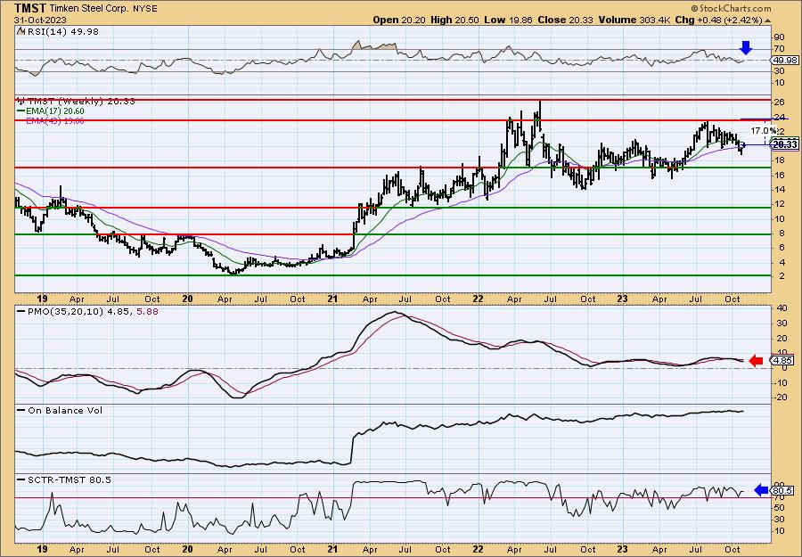Click the green EMA(17) legend line swatch
Viewport: 802px width, 557px height.
click(x=20, y=111)
